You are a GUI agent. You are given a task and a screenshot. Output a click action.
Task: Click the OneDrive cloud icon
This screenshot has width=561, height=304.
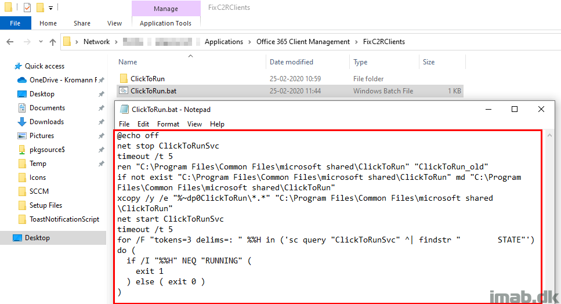22,80
